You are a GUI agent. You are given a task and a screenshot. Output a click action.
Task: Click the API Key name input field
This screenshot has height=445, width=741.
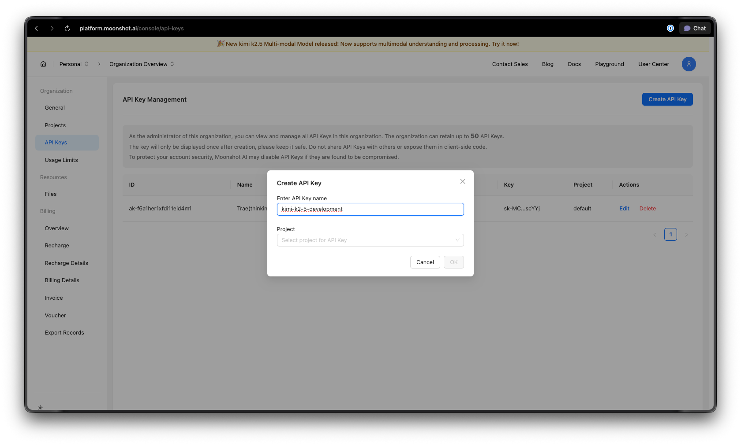370,209
